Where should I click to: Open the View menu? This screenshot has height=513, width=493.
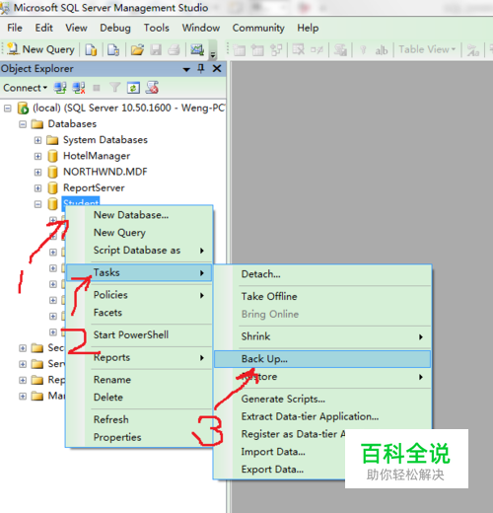click(76, 28)
